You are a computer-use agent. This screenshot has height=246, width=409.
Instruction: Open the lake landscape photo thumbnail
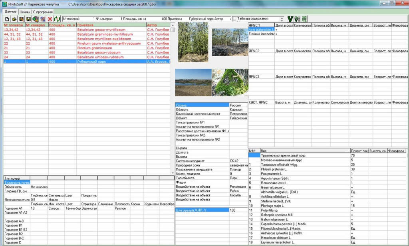[193, 82]
